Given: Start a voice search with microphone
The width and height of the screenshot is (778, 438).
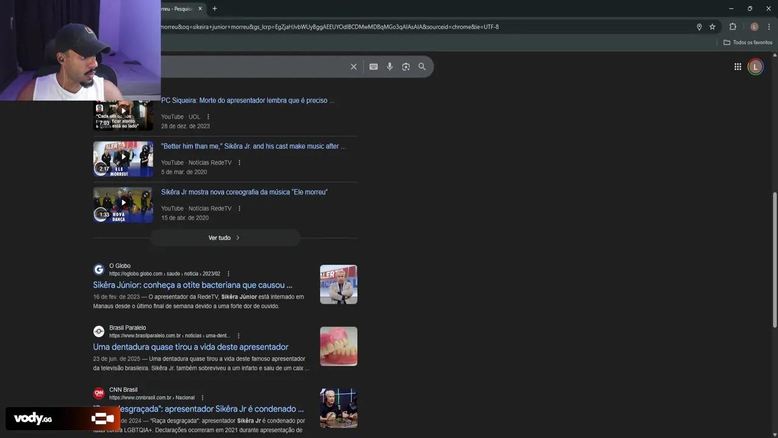Looking at the screenshot, I should (x=390, y=67).
